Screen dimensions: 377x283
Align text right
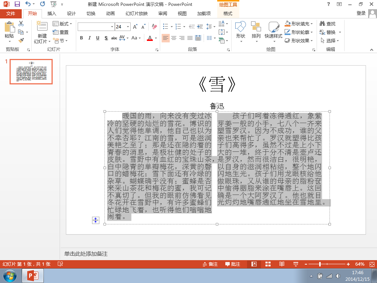click(x=182, y=38)
